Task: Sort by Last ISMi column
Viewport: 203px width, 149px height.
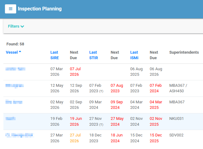Action: (x=134, y=55)
